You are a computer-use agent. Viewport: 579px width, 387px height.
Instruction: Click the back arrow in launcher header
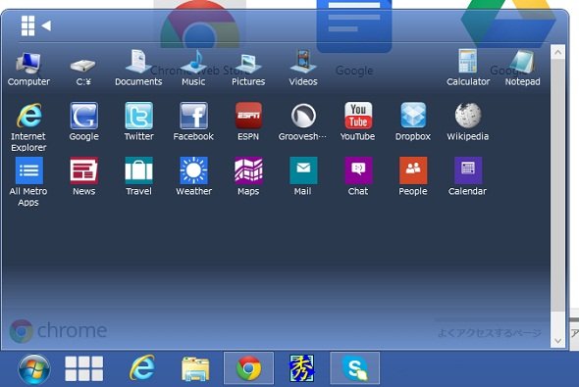pyautogui.click(x=46, y=25)
